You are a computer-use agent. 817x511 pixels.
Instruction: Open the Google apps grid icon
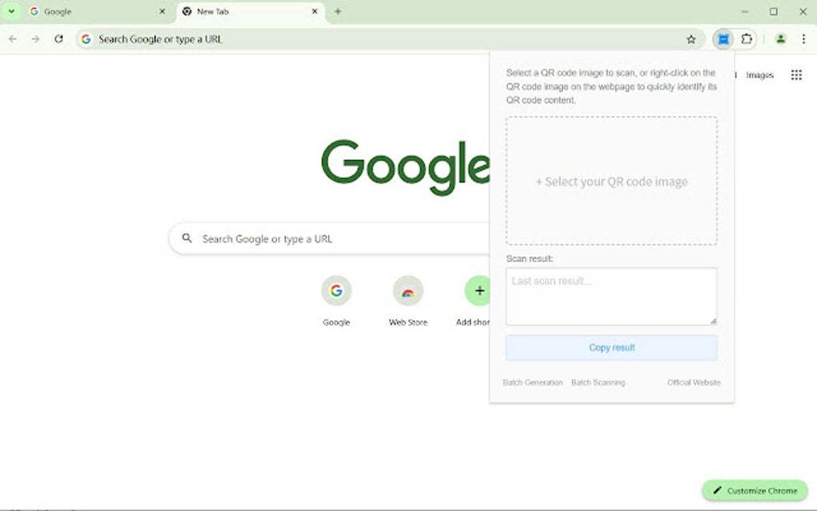click(x=796, y=74)
